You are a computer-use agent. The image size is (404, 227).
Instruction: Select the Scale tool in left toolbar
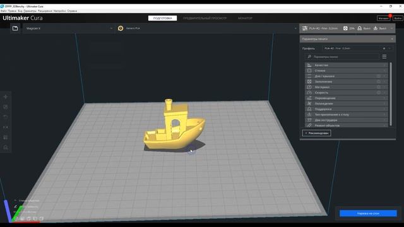pos(6,107)
